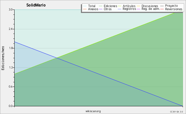Select the Reversiones legend entry
The height and width of the screenshot is (114, 186).
click(171, 9)
